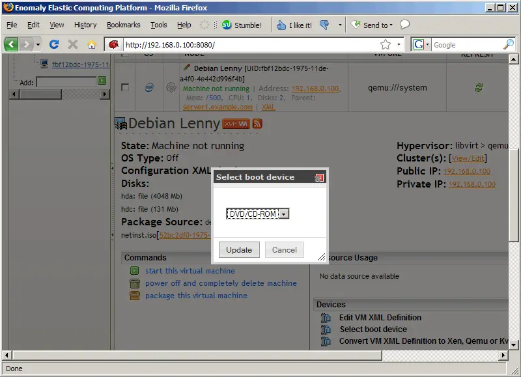521x377 pixels.
Task: Click the Stop loading X icon
Action: coord(73,44)
